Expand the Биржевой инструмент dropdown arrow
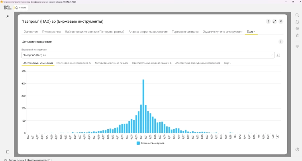 (x=272, y=55)
